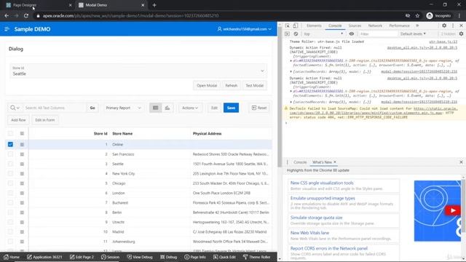This screenshot has width=466, height=262.
Task: Check the London row checkbox
Action: click(x=10, y=193)
